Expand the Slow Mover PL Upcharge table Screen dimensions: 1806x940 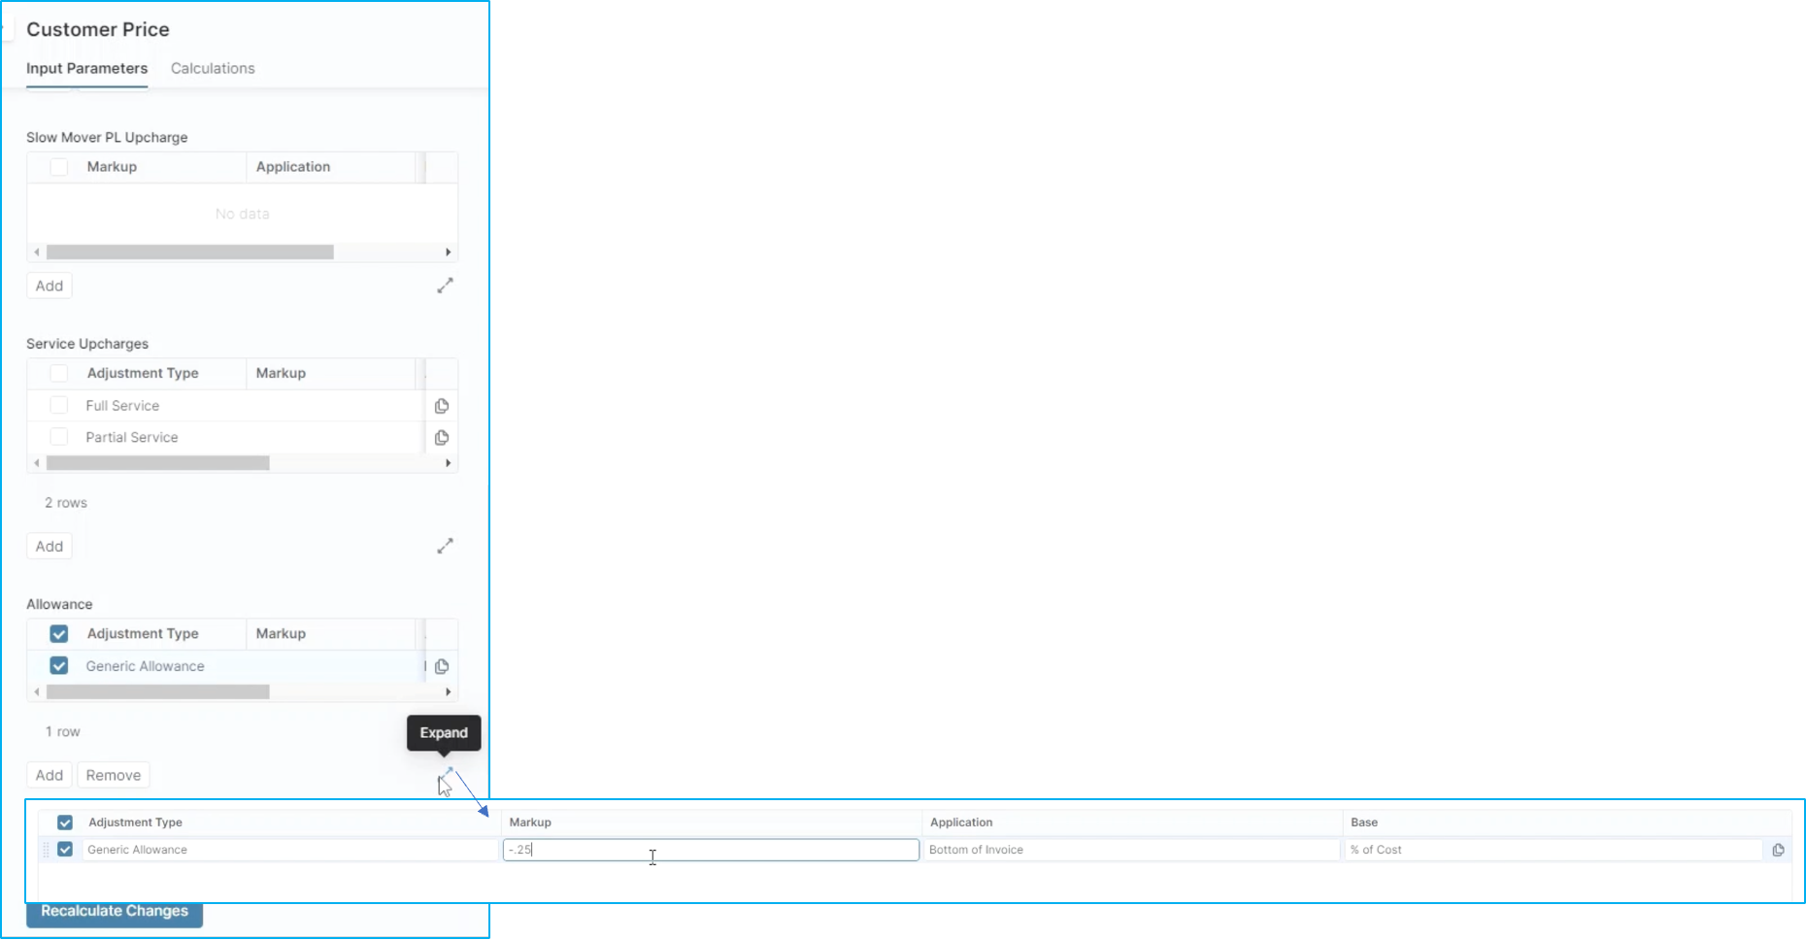pos(445,285)
